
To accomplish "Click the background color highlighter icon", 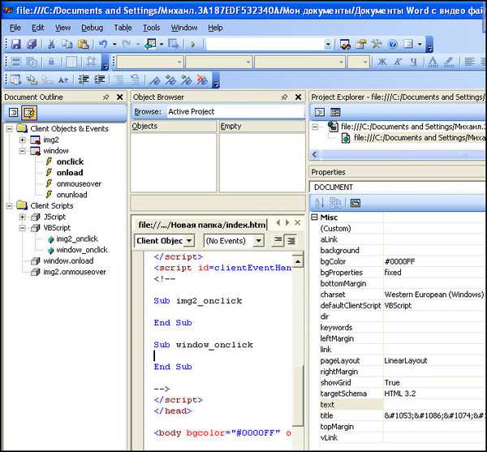I will (x=449, y=62).
